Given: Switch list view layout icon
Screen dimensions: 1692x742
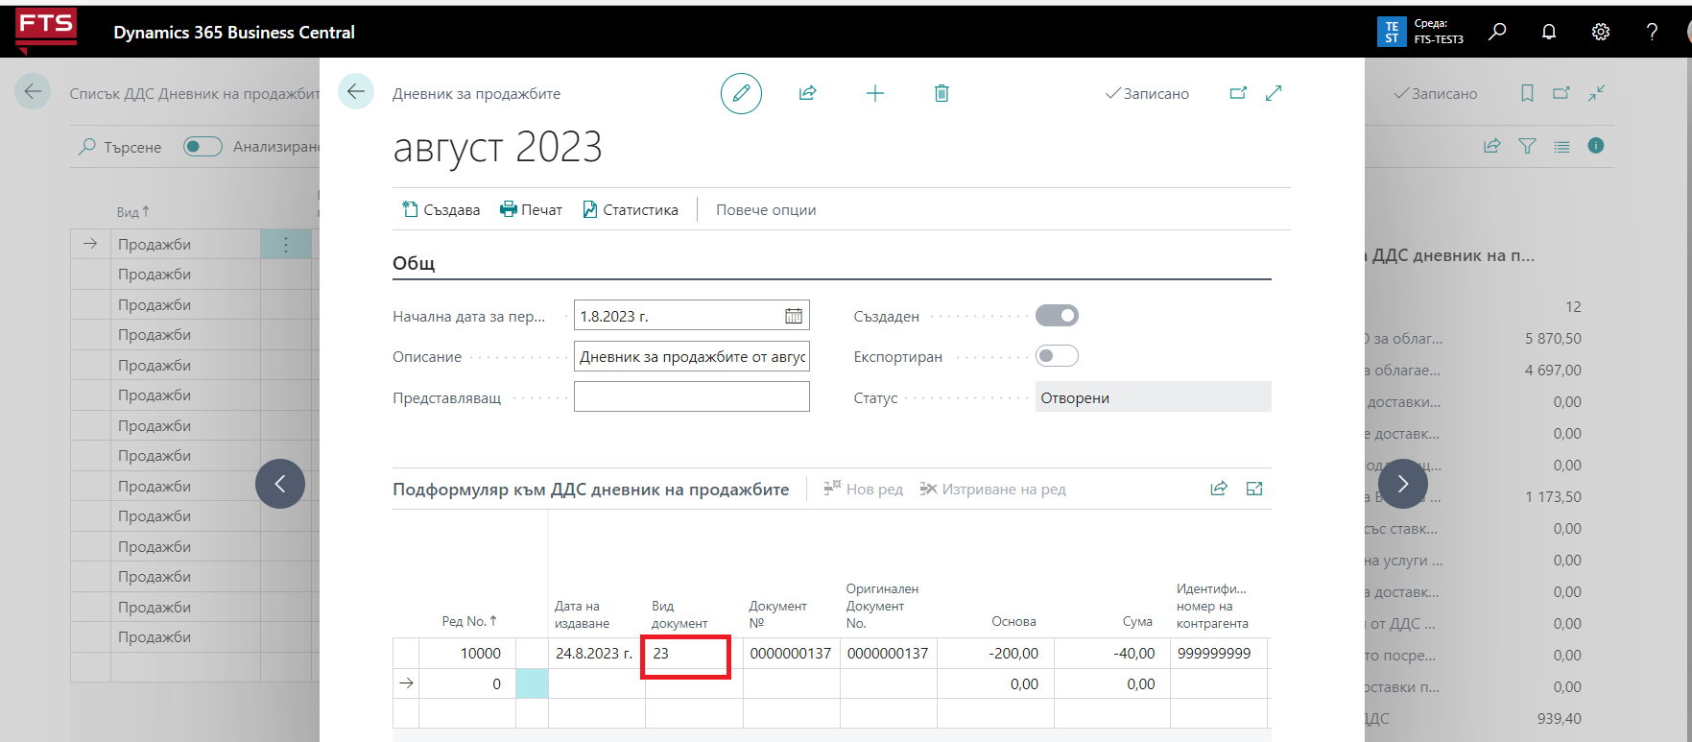Looking at the screenshot, I should (1561, 146).
